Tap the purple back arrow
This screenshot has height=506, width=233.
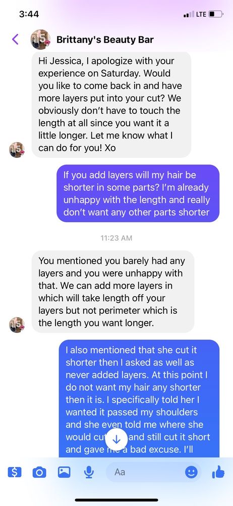tap(15, 39)
